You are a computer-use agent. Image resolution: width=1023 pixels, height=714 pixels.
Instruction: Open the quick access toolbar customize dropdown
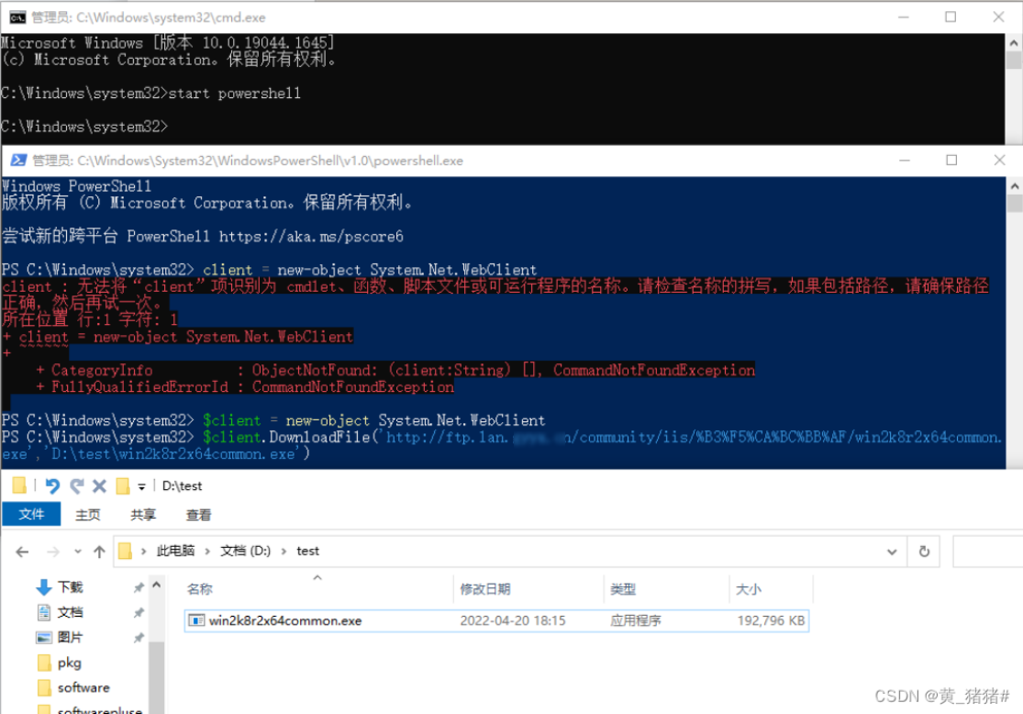(141, 486)
